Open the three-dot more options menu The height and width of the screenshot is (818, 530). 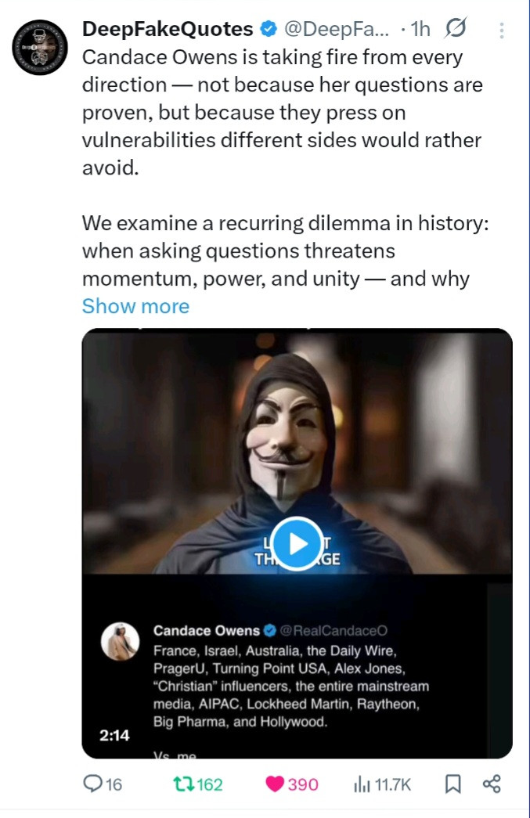pos(501,31)
